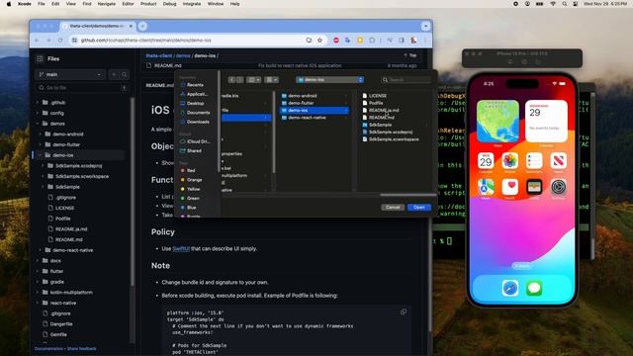Launch Safari from the simulator dock
The width and height of the screenshot is (633, 356).
click(x=510, y=288)
